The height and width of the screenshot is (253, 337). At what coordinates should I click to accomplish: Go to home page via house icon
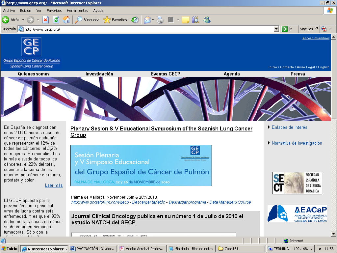coord(66,20)
